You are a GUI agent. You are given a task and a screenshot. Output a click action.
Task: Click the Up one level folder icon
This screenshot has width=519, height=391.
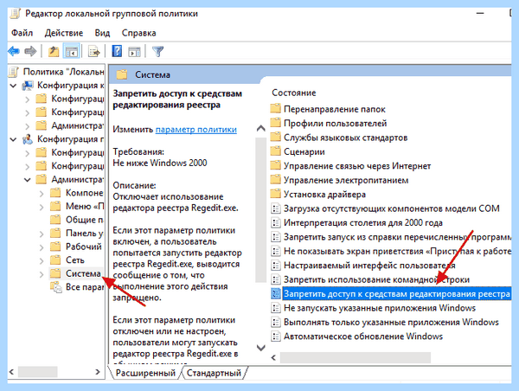tap(54, 51)
